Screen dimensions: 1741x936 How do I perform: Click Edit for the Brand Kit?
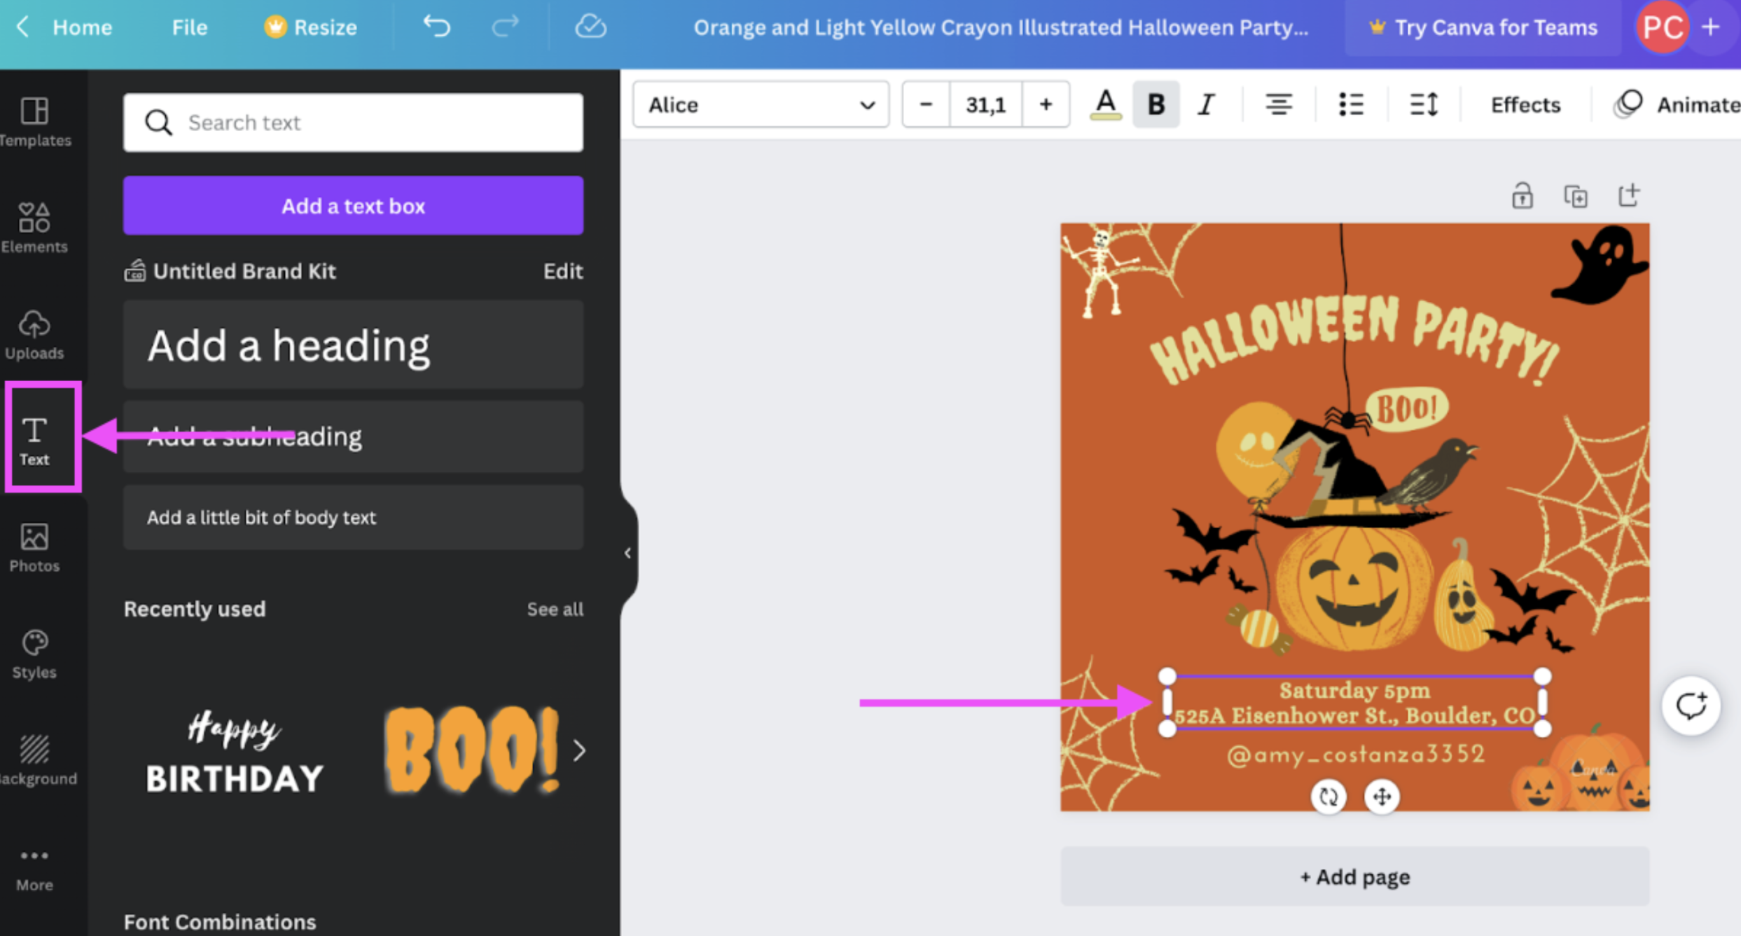tap(563, 271)
